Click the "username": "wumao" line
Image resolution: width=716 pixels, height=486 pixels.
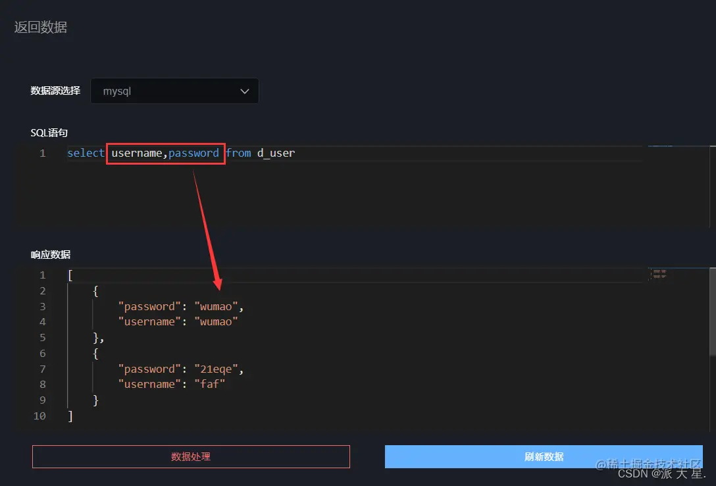point(178,322)
